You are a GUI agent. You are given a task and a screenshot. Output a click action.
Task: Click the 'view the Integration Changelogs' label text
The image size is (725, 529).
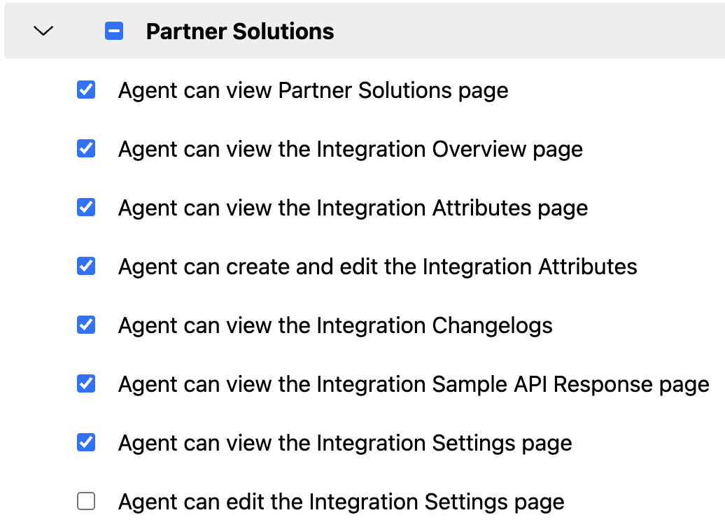pos(336,325)
